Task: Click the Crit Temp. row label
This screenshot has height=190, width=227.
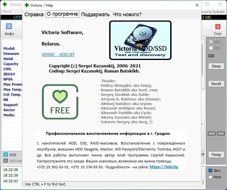Action: pyautogui.click(x=12, y=94)
